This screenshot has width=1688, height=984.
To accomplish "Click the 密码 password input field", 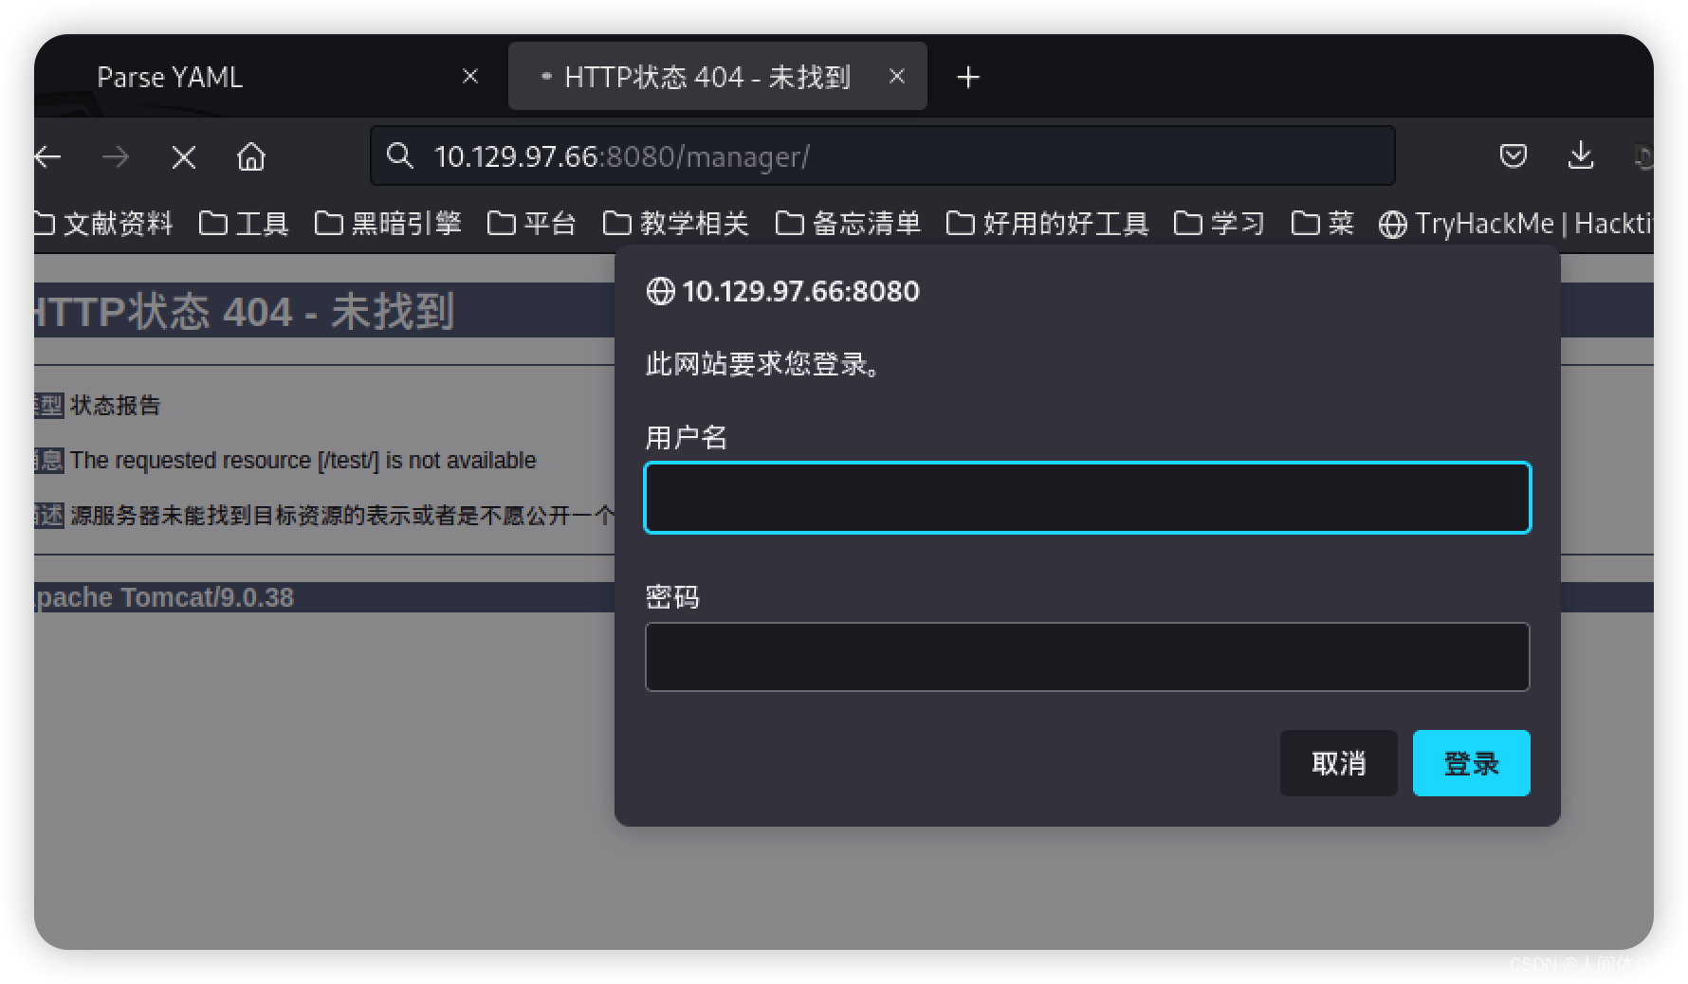I will pos(1088,657).
